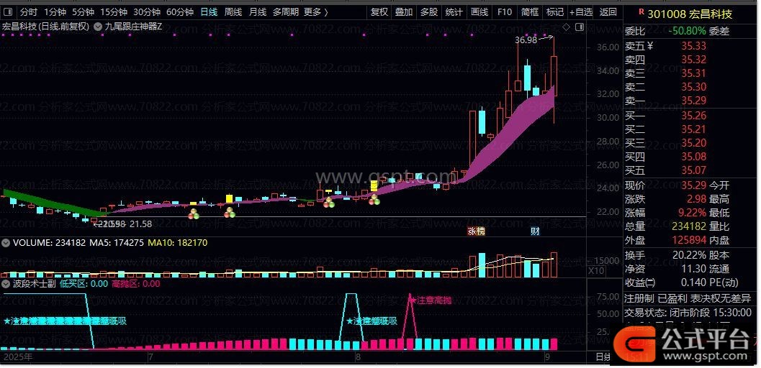Open the VOLUME indicator dropdown arrow
761x368 pixels.
(x=6, y=243)
